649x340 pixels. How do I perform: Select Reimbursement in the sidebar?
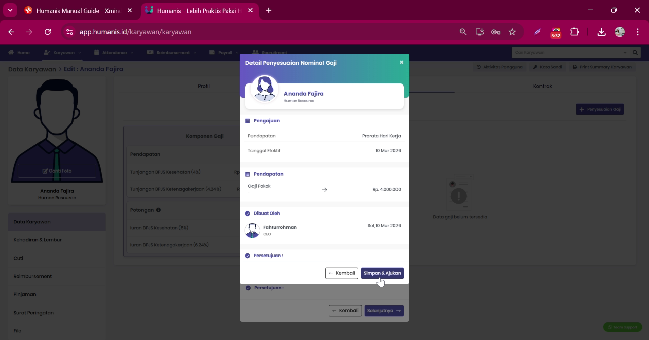coord(57,276)
